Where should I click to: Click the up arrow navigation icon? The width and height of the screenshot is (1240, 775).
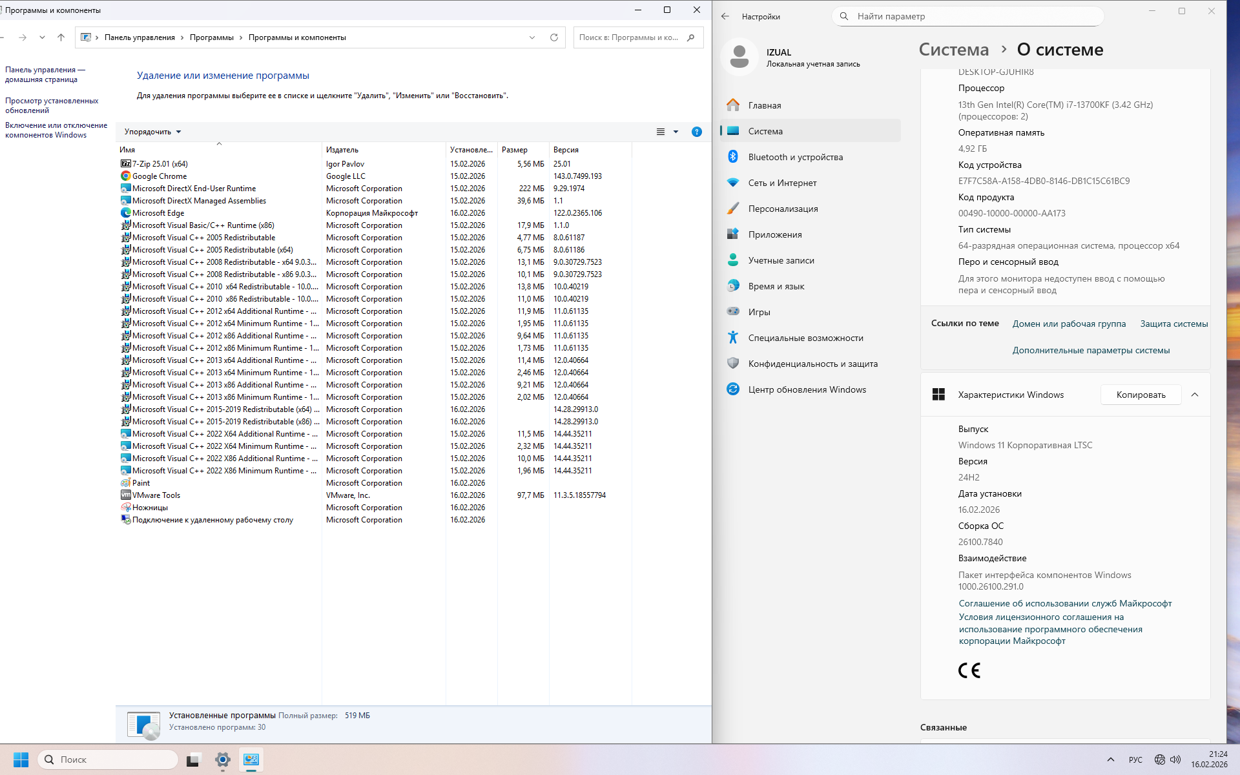(61, 37)
